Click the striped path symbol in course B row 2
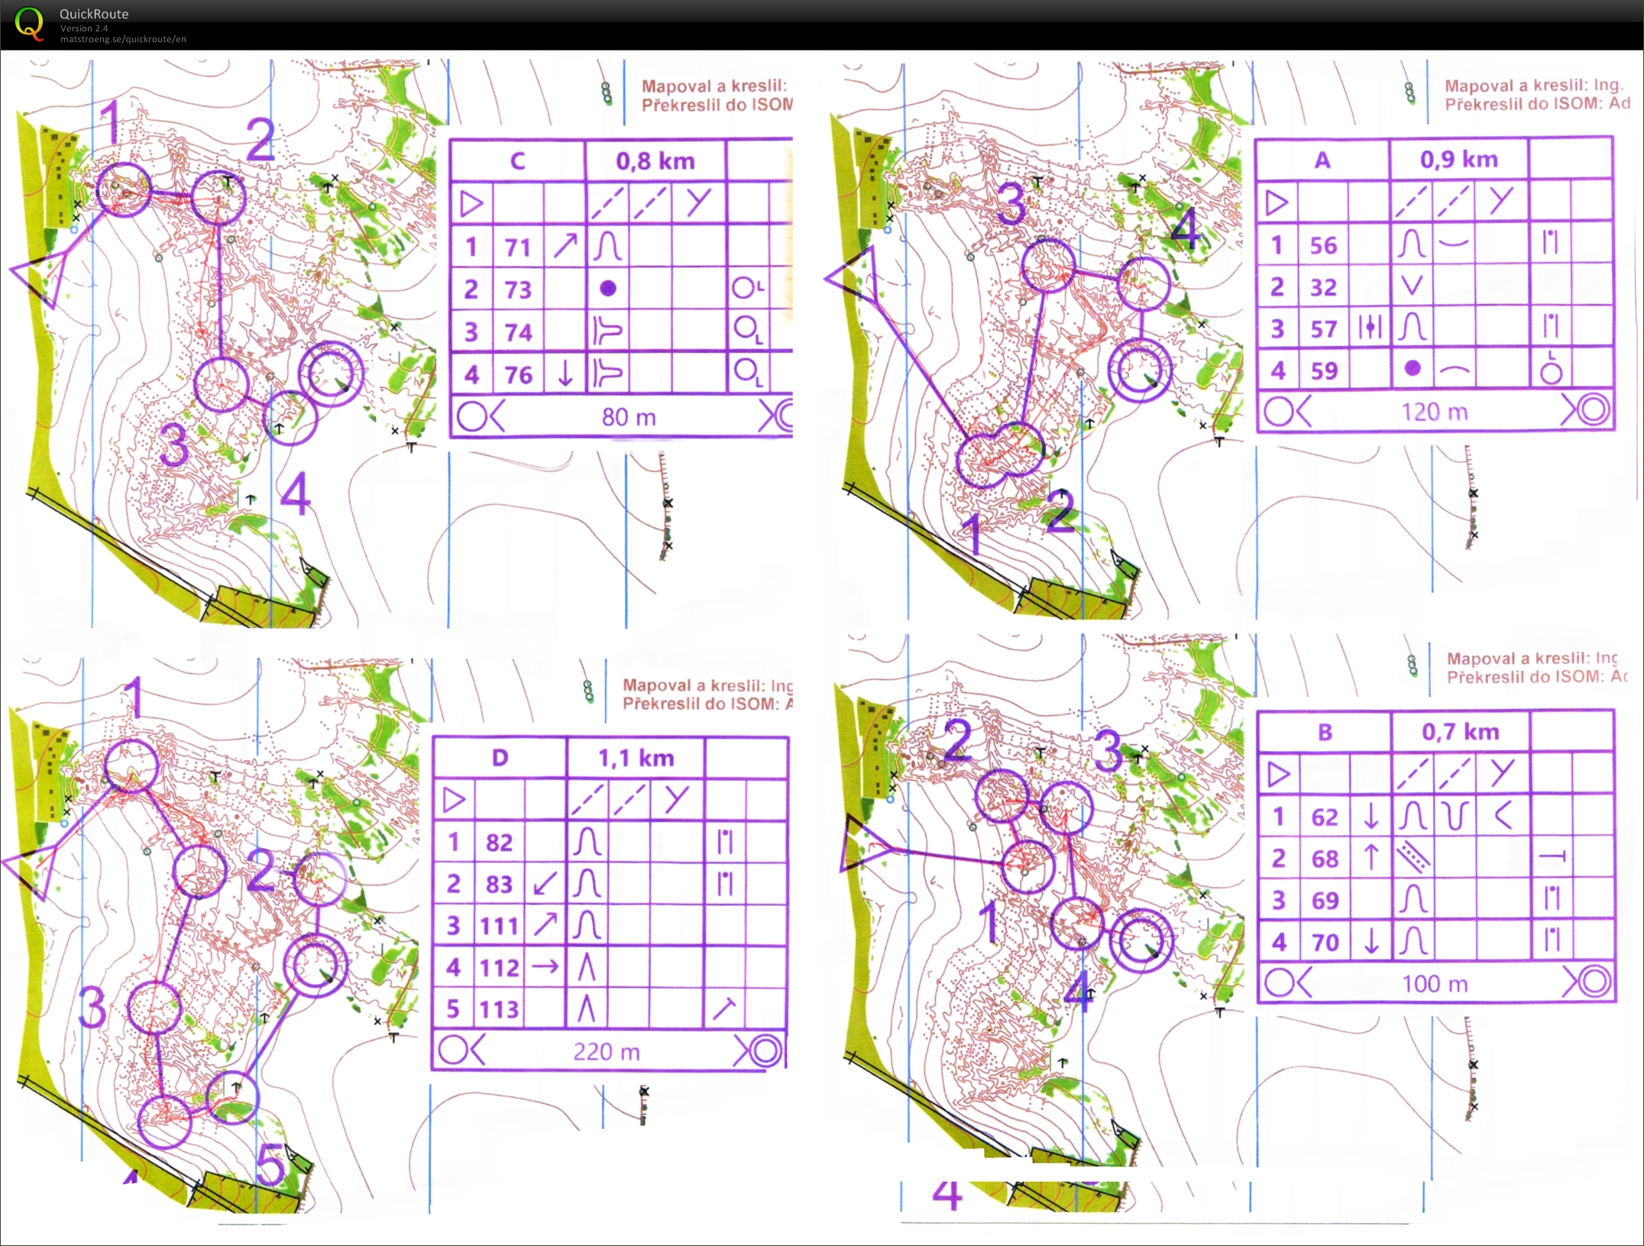 [1413, 857]
